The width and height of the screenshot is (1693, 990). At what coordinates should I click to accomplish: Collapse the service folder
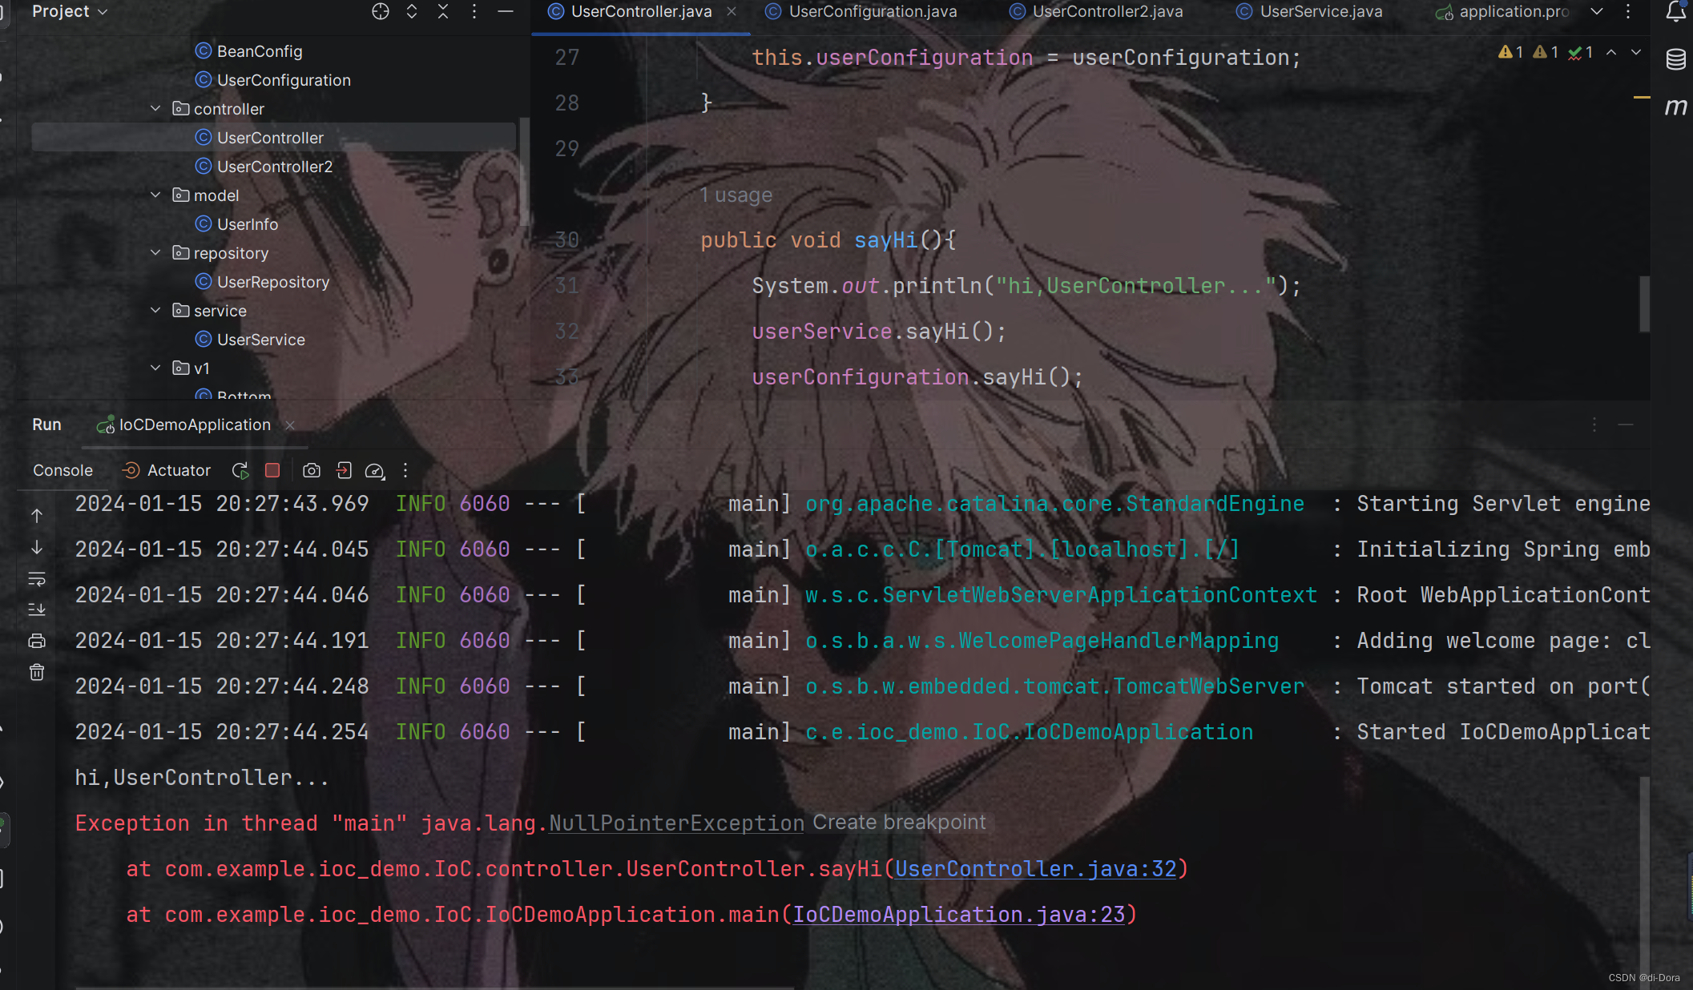(155, 310)
